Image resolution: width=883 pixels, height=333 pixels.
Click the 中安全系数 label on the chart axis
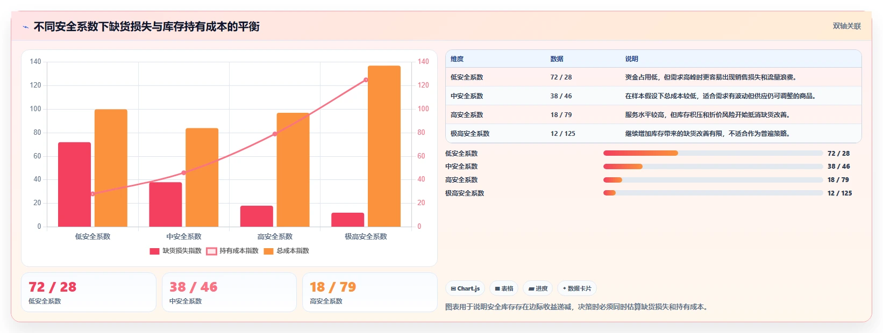click(184, 236)
